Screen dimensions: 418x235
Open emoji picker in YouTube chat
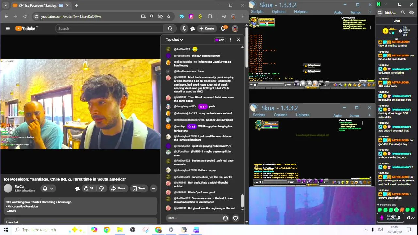225,218
